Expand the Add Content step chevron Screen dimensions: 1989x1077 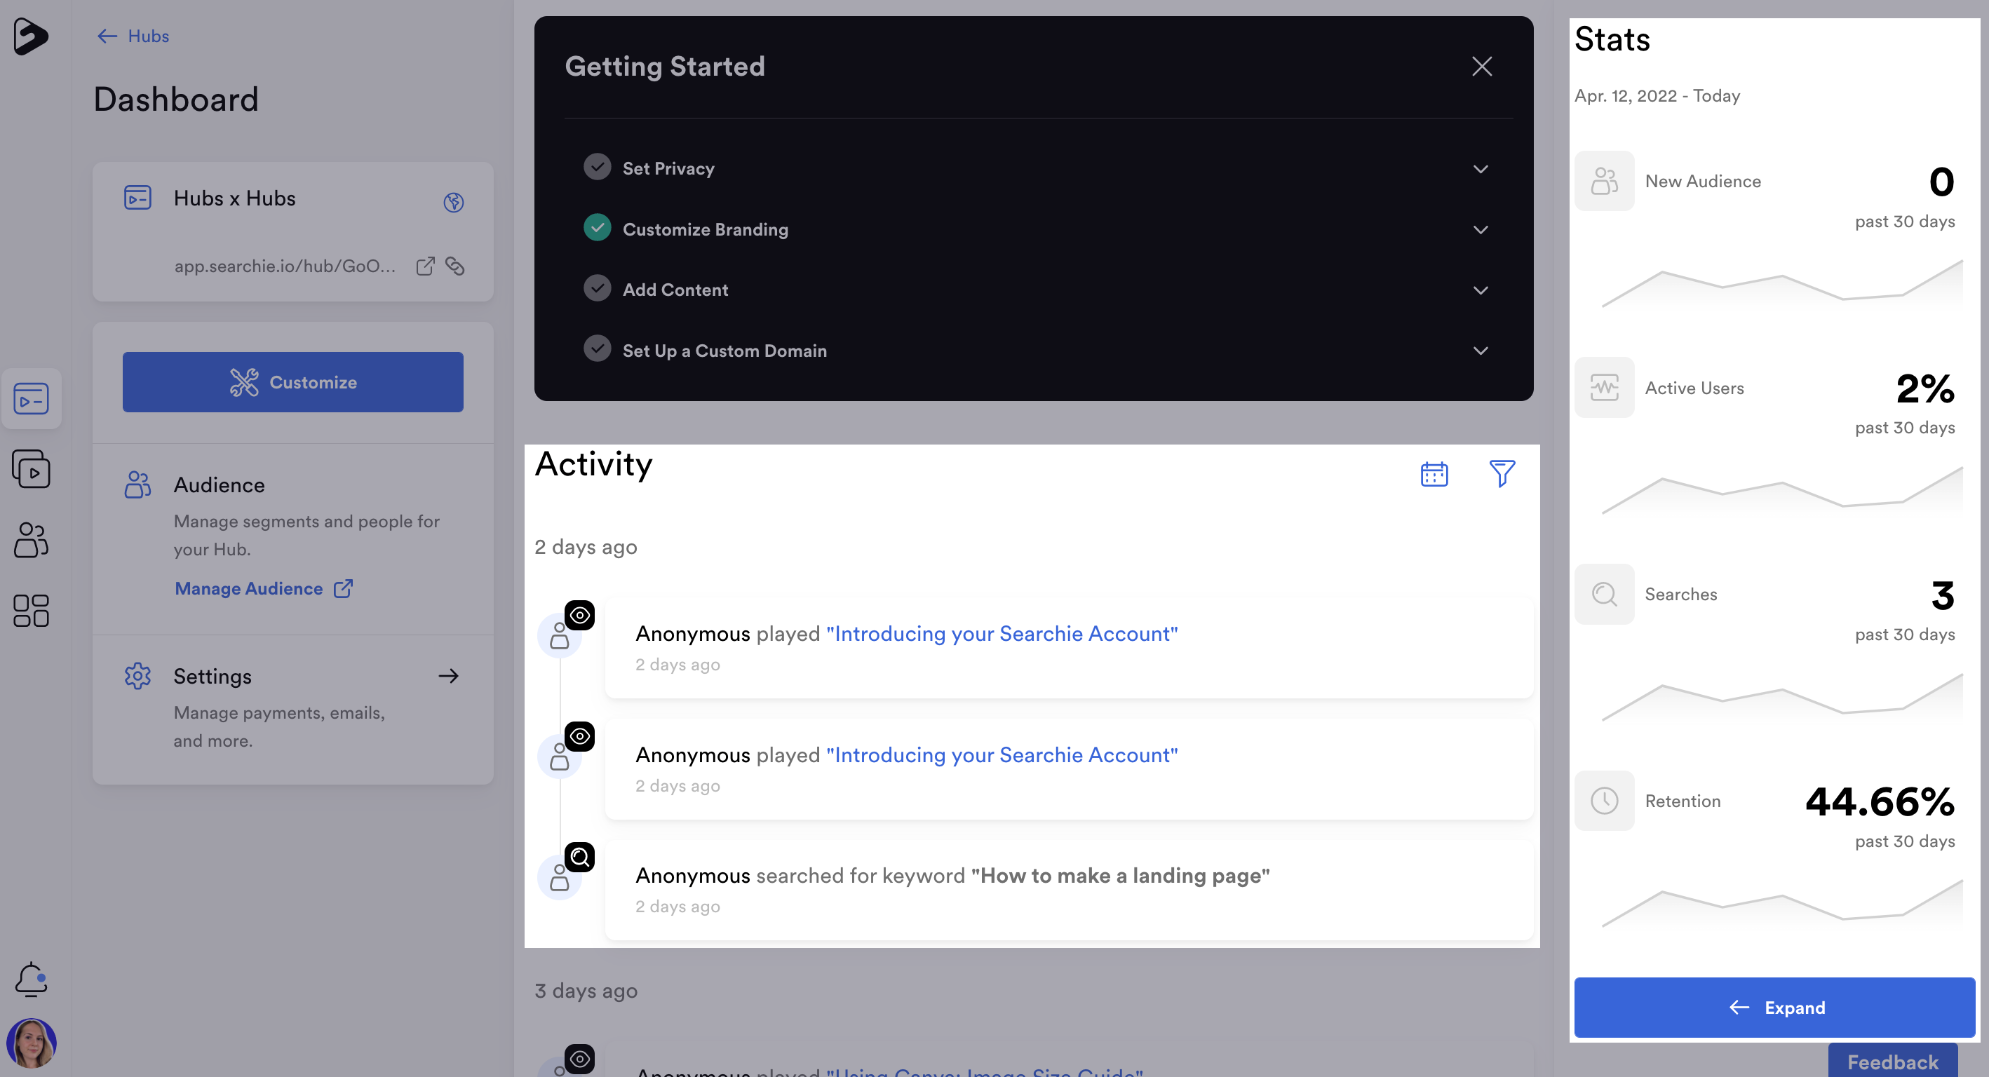coord(1480,290)
